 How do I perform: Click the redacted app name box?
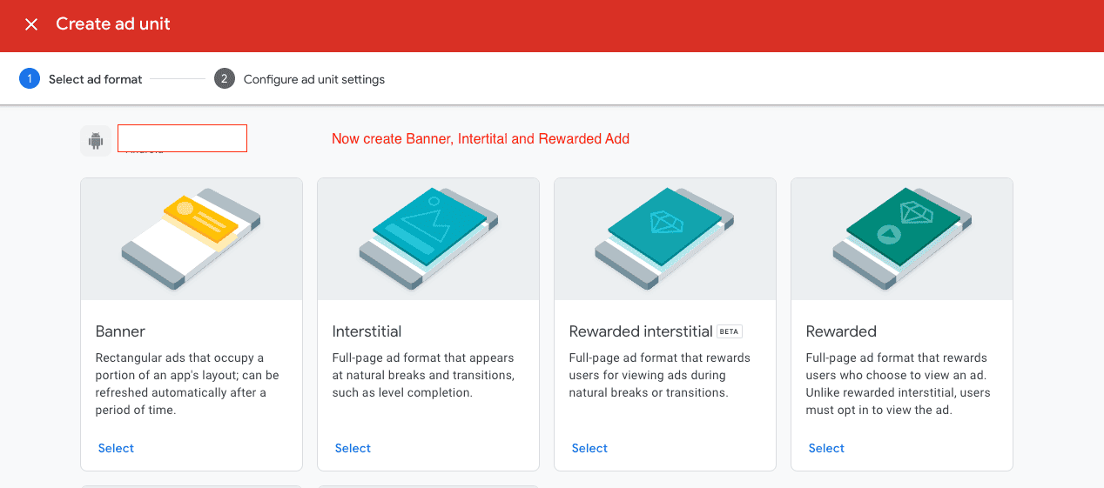[x=182, y=138]
